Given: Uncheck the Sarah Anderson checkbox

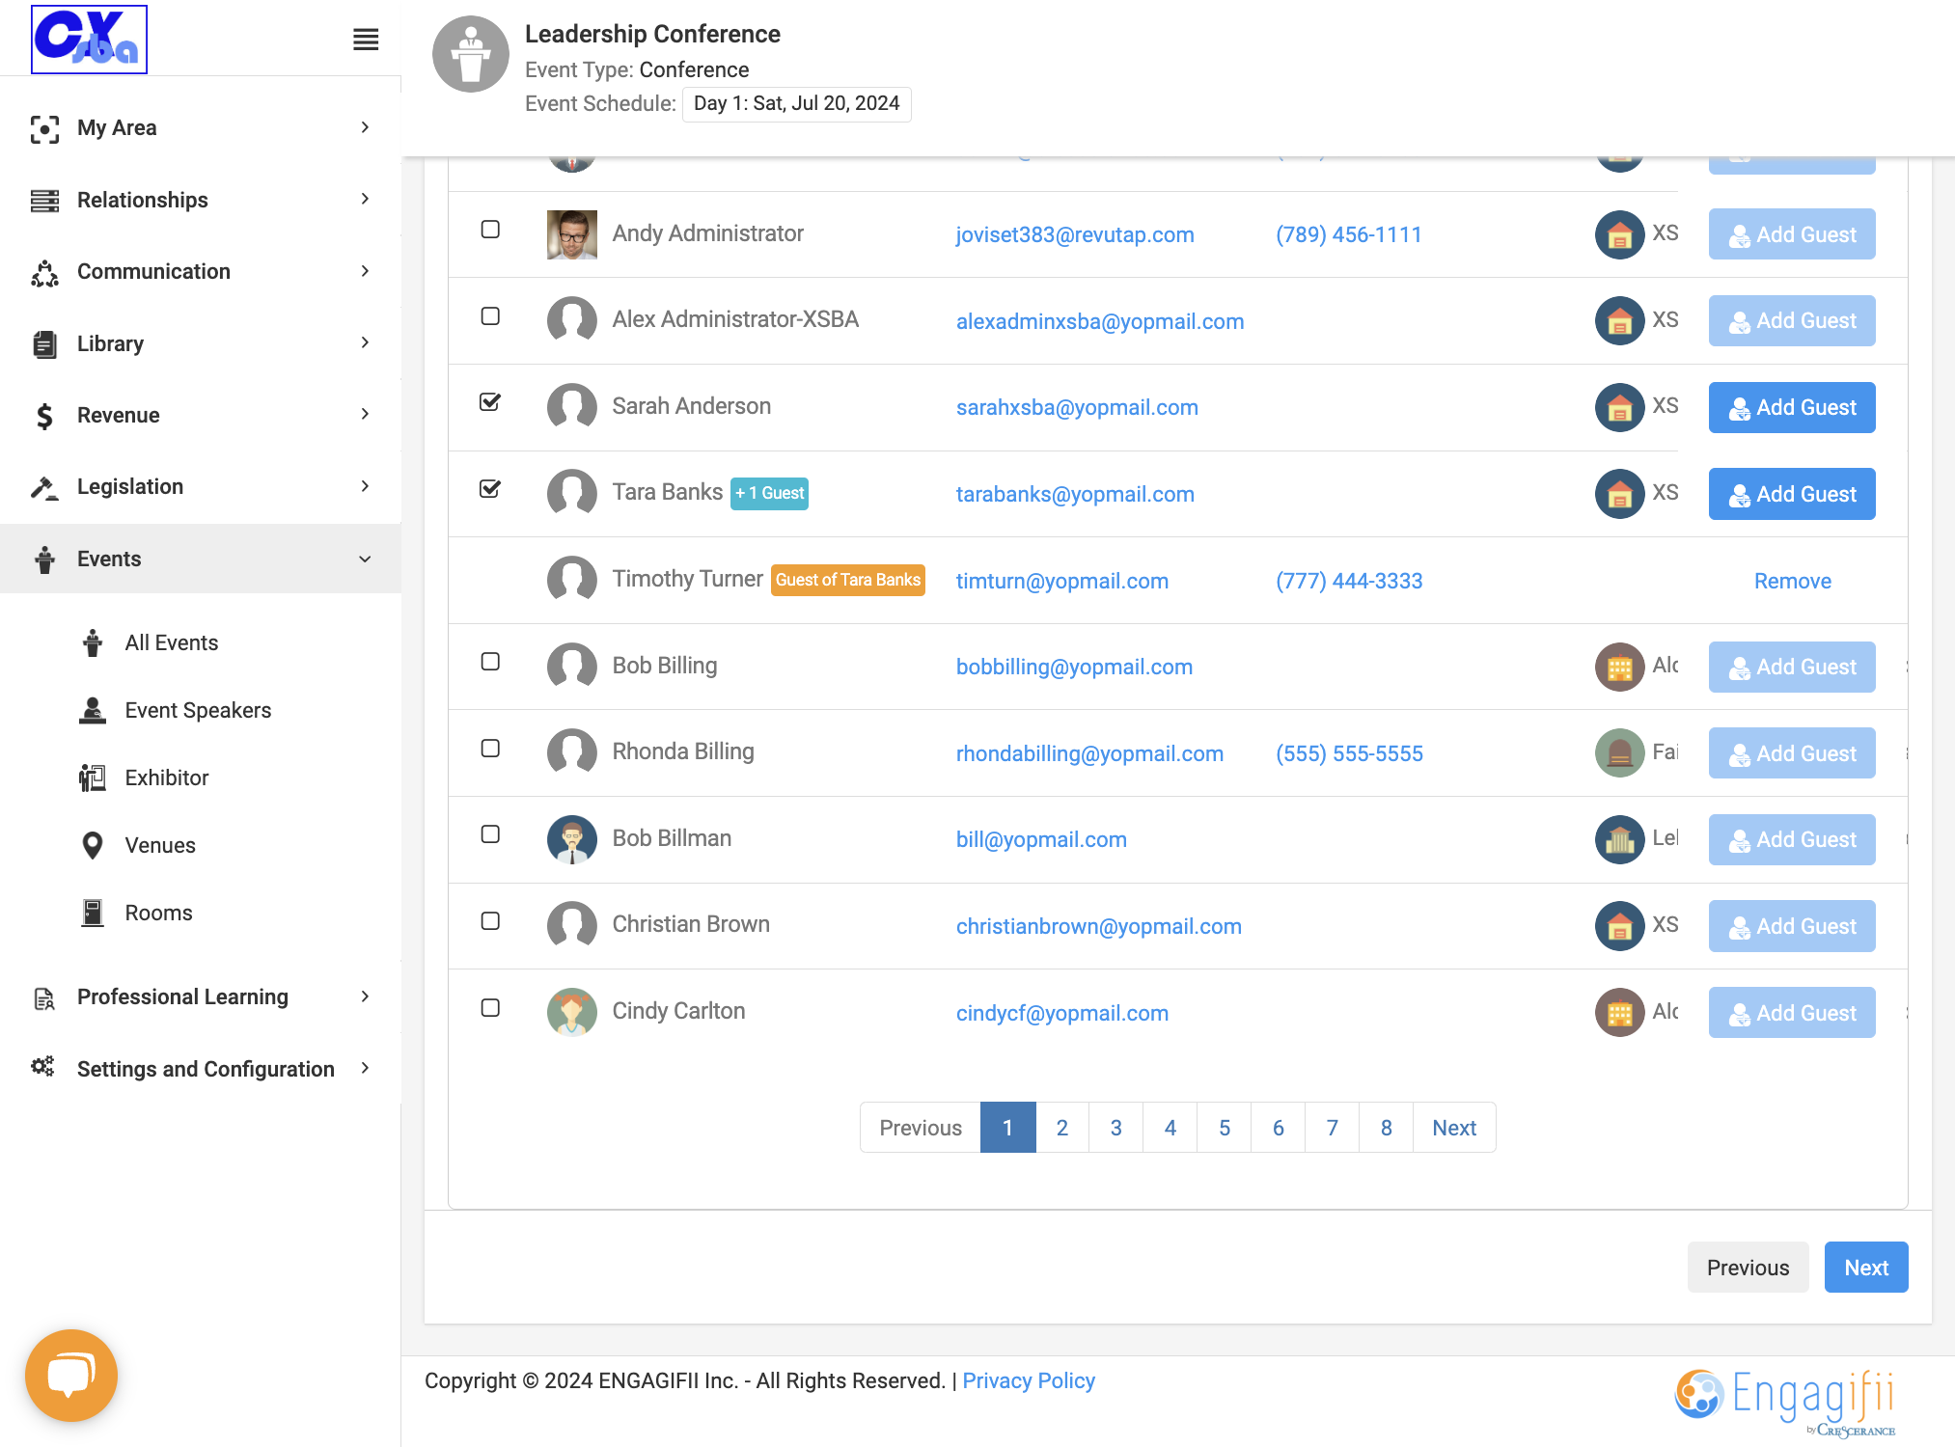Looking at the screenshot, I should [490, 402].
